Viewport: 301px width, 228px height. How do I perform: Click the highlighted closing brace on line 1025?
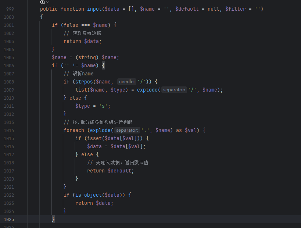pos(53,219)
